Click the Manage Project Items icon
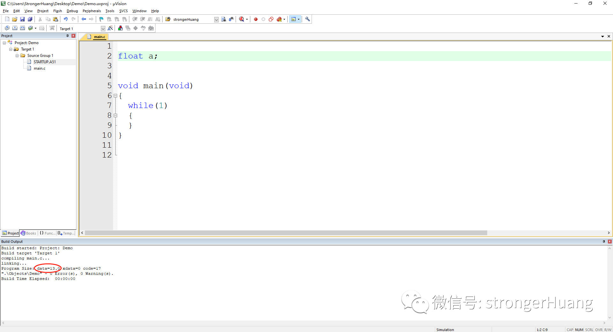This screenshot has width=613, height=332. coord(120,28)
